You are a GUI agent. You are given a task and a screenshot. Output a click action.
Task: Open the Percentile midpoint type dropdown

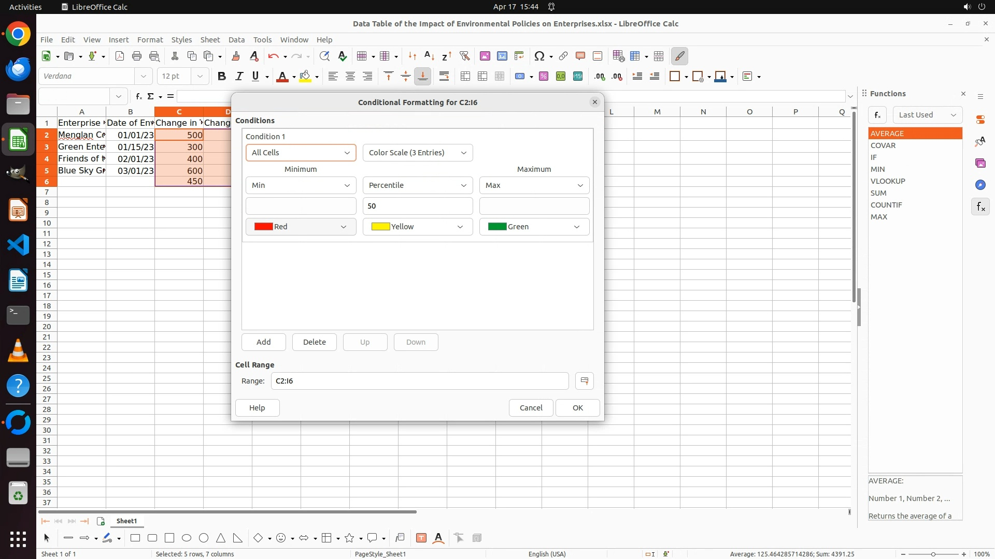(418, 185)
